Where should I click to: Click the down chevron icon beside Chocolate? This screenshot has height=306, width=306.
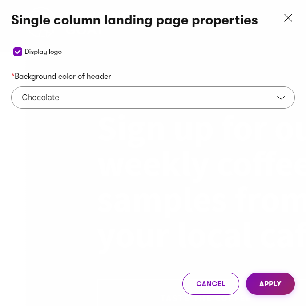[x=281, y=98]
